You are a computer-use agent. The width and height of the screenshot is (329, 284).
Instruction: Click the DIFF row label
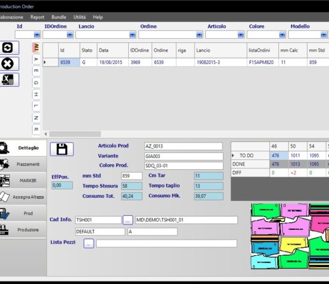[x=250, y=173]
